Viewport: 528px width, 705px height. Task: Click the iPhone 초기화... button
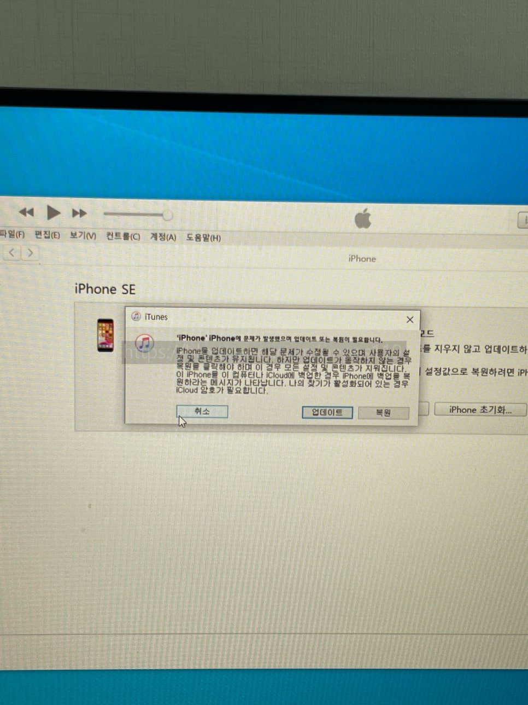pos(480,409)
